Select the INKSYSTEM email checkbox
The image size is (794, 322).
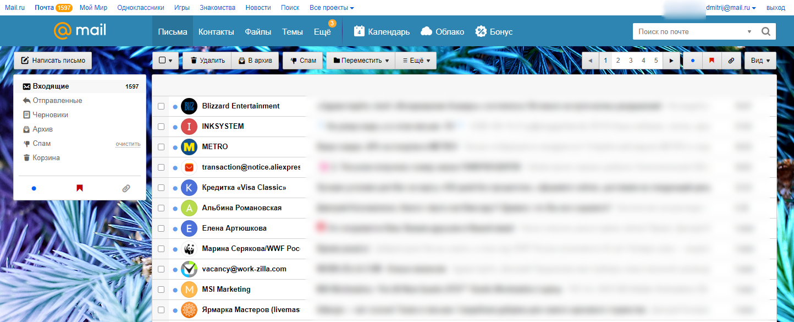coord(161,127)
